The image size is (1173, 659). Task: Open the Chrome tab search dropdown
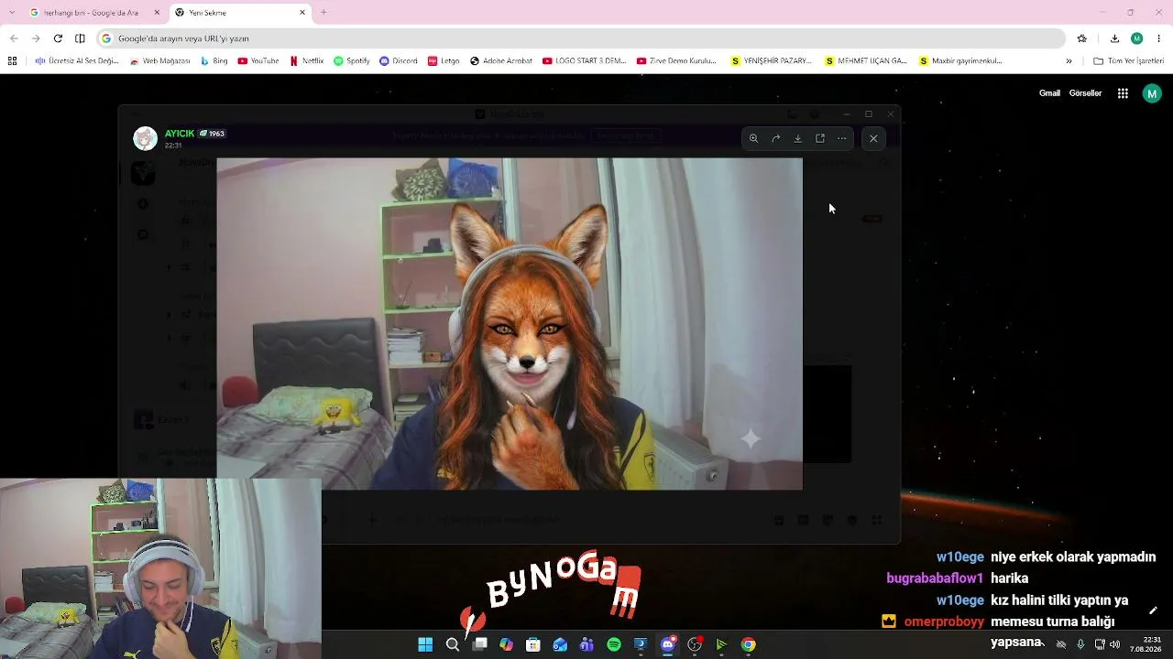pos(12,13)
